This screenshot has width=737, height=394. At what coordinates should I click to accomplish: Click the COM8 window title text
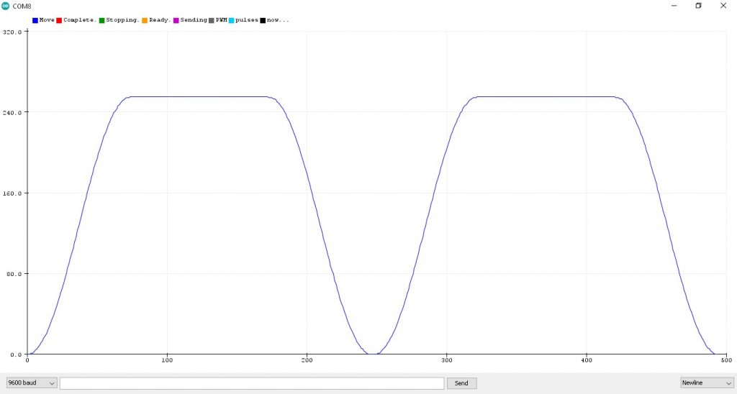[22, 6]
